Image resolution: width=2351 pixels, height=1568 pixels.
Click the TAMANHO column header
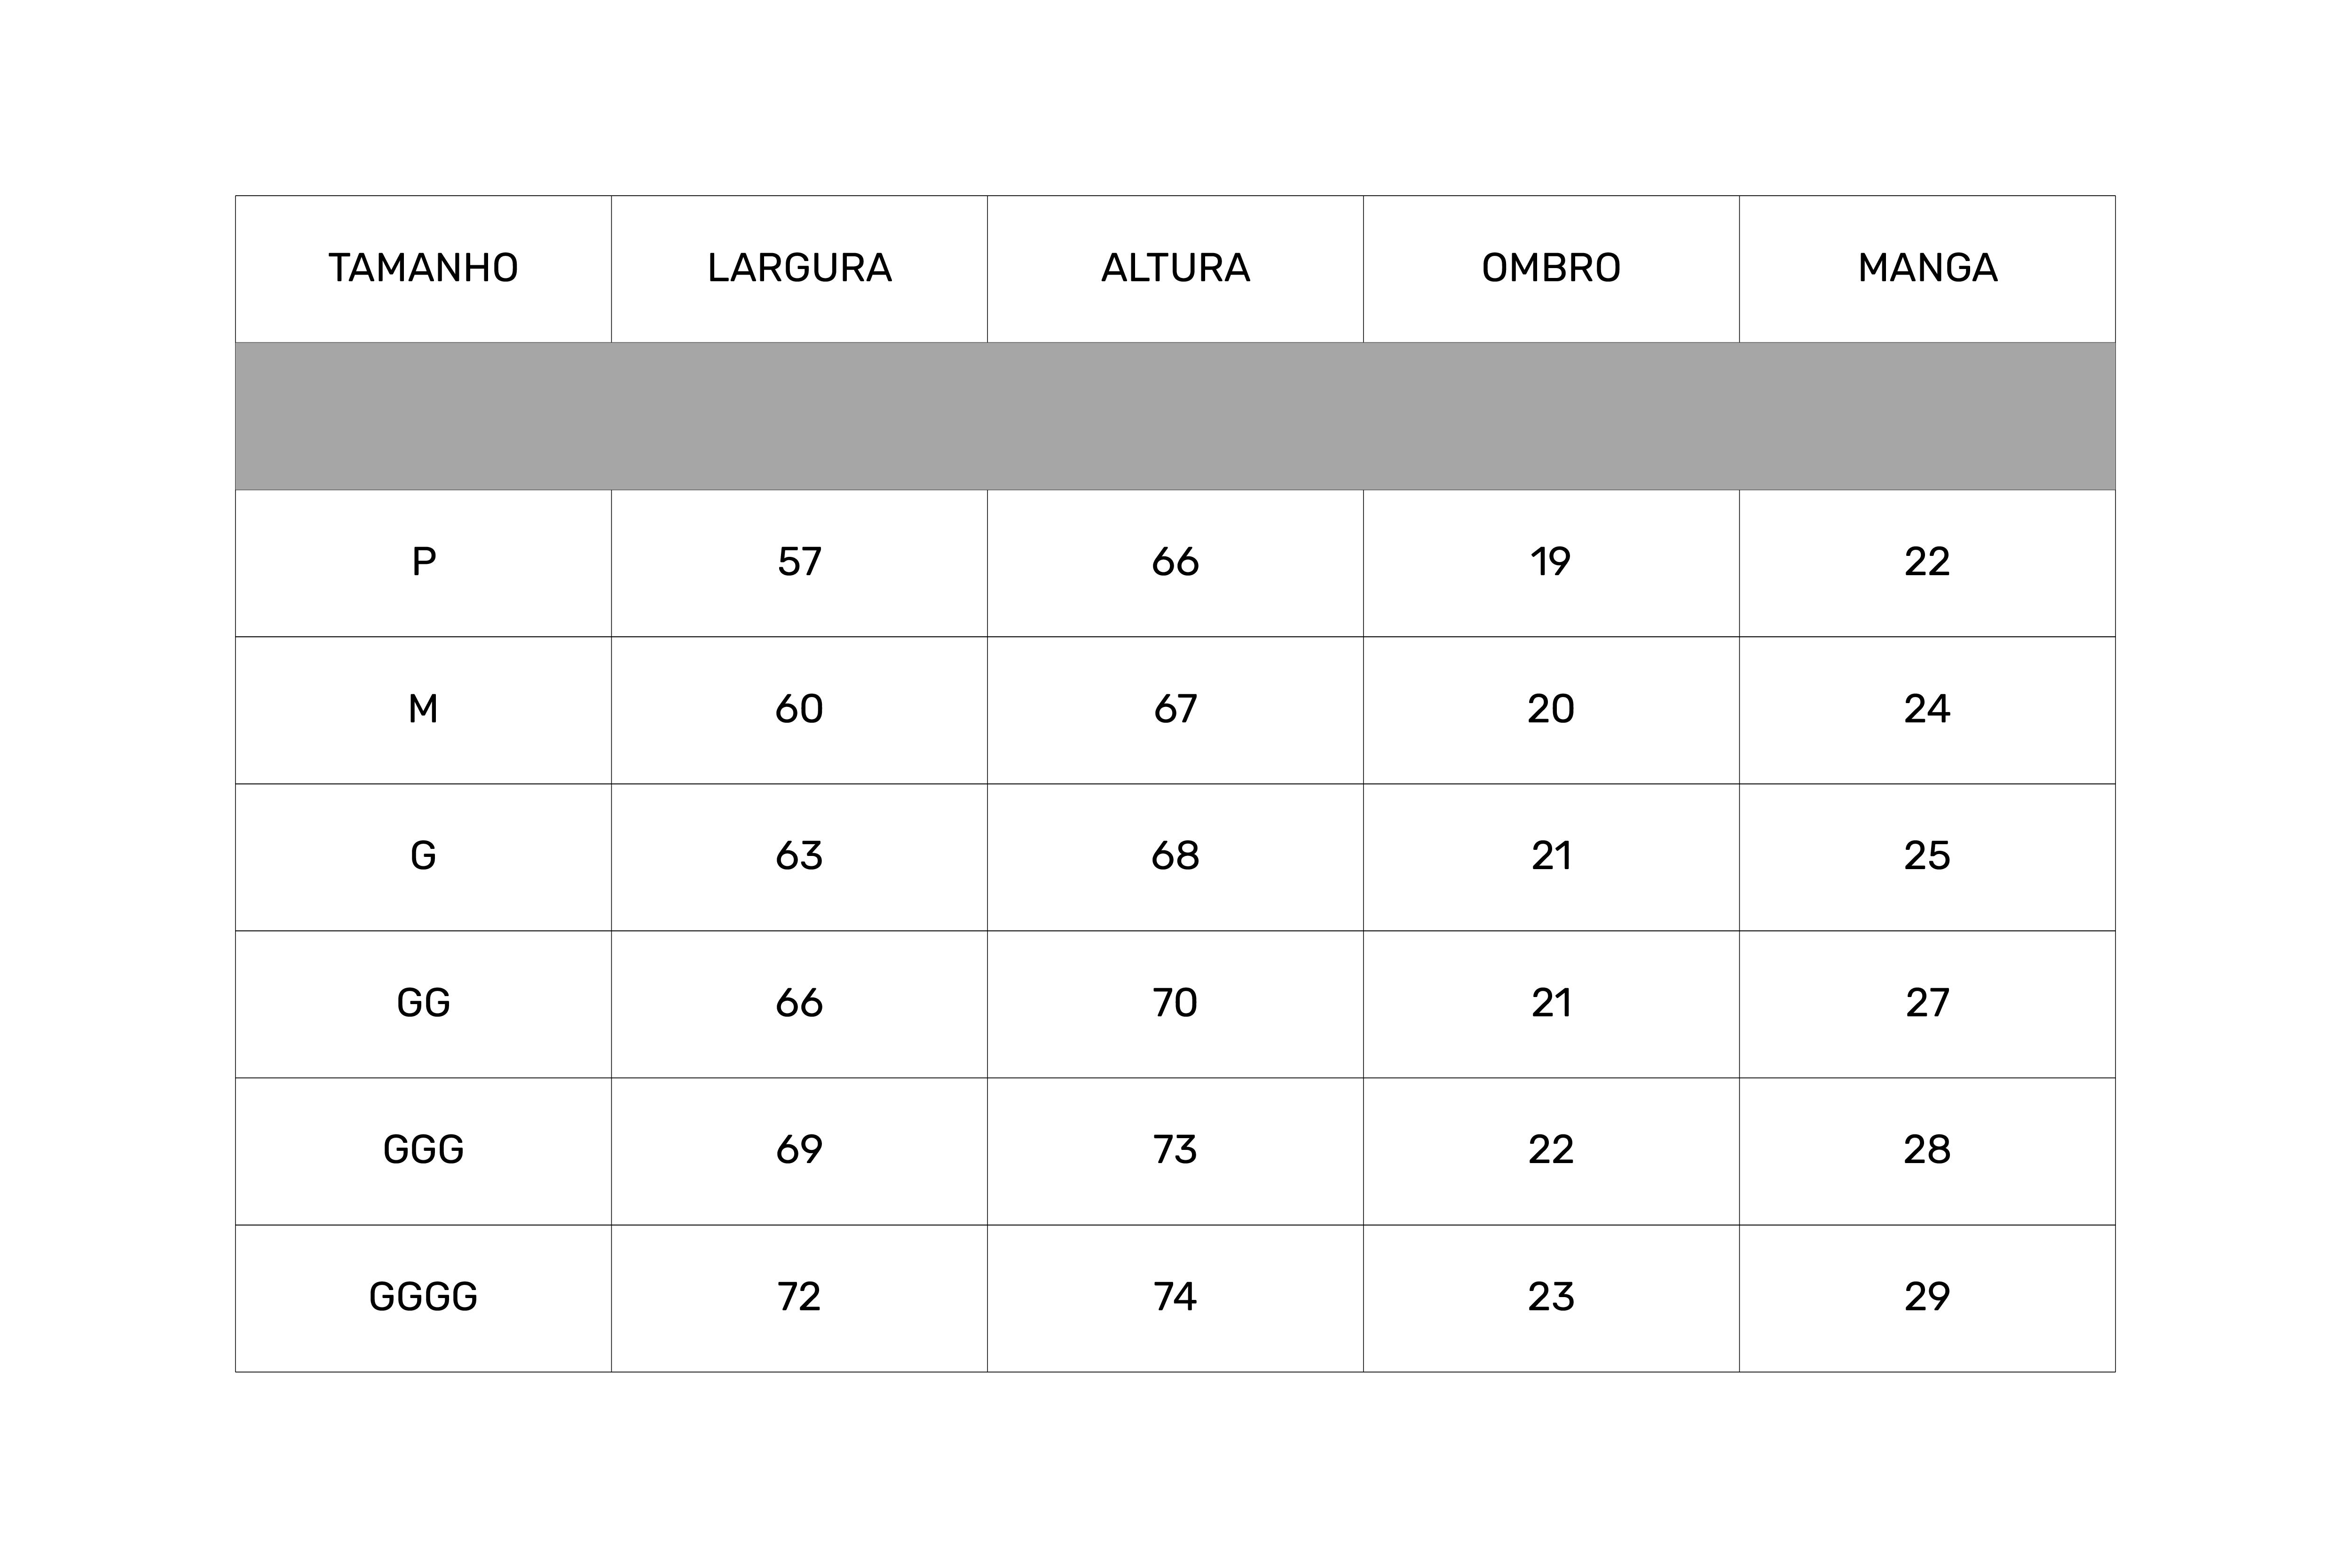tap(423, 268)
